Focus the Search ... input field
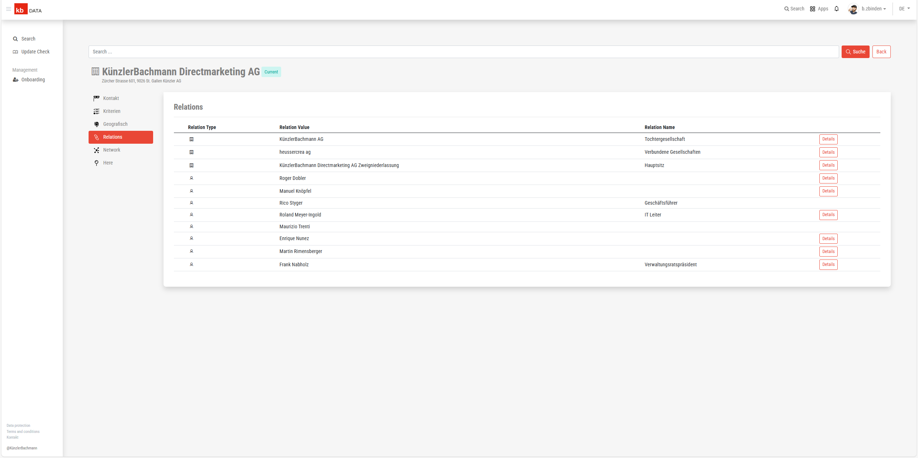The image size is (918, 458). click(463, 52)
